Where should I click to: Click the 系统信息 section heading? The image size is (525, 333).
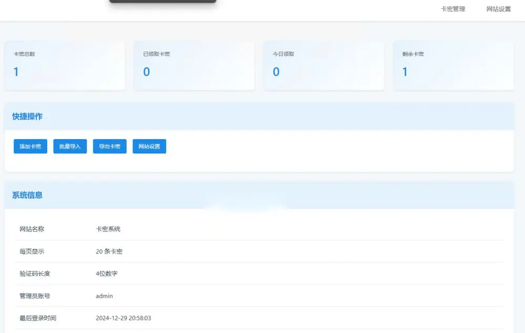tap(27, 195)
